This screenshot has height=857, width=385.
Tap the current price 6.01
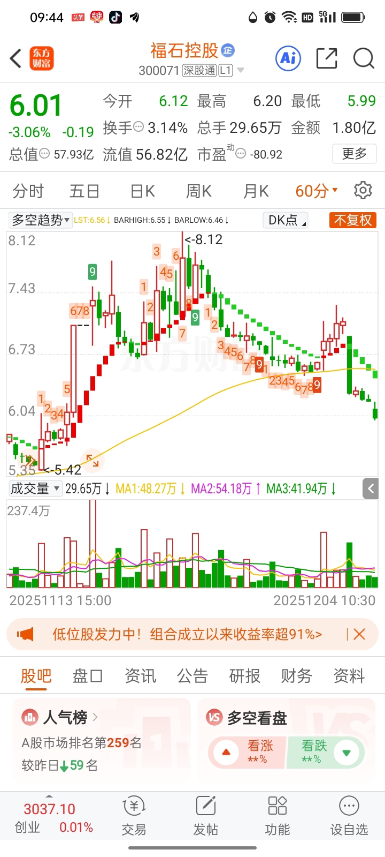click(36, 106)
